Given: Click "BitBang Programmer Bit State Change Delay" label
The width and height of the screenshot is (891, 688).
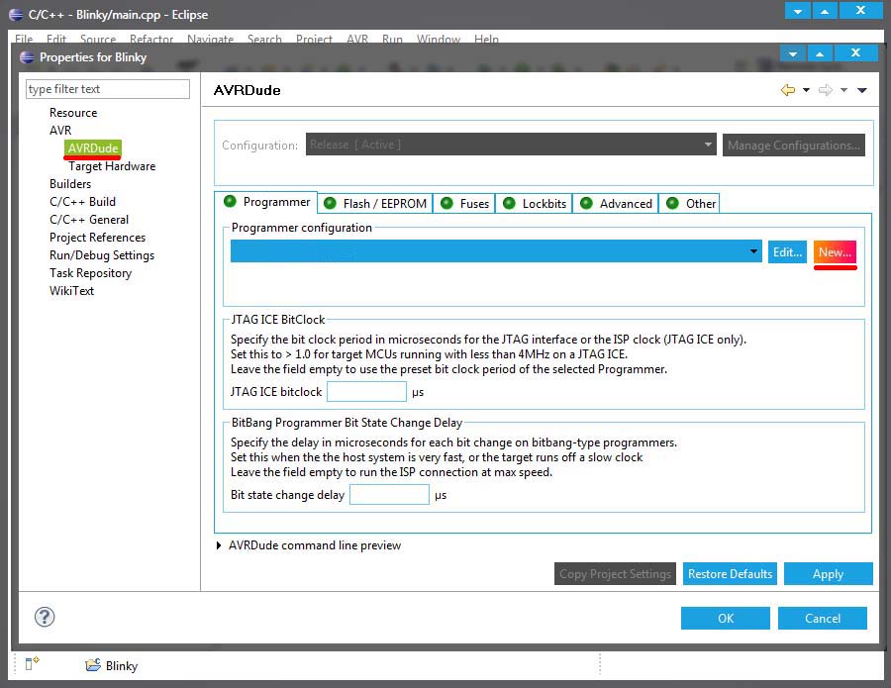Looking at the screenshot, I should [x=346, y=422].
